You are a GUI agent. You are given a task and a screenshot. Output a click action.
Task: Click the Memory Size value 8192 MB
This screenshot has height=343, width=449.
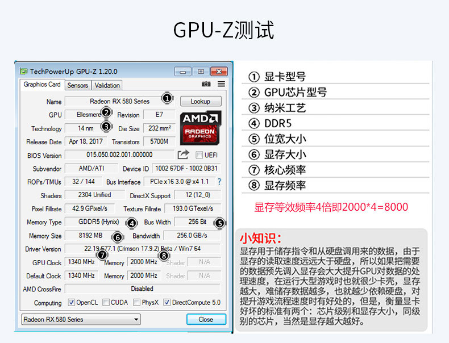[91, 235]
